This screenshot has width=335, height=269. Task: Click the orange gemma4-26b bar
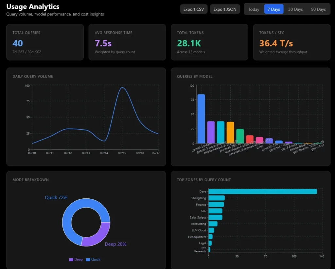coord(230,133)
